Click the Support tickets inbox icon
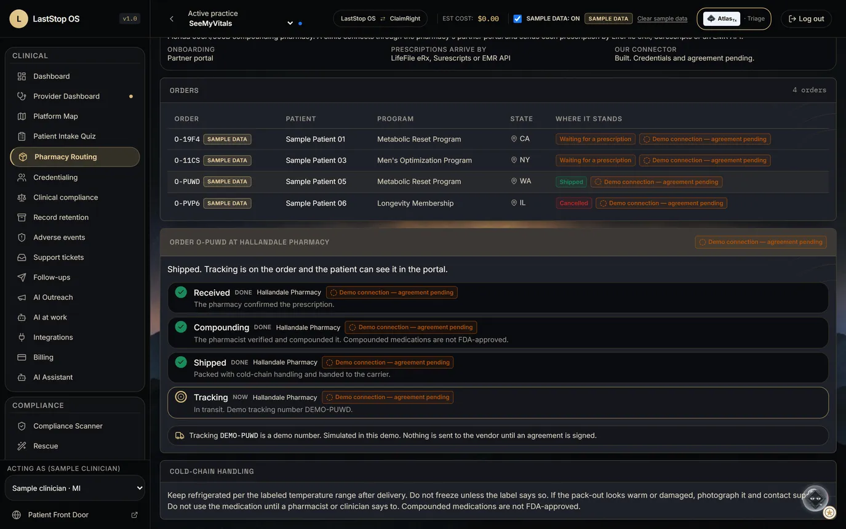 [22, 257]
